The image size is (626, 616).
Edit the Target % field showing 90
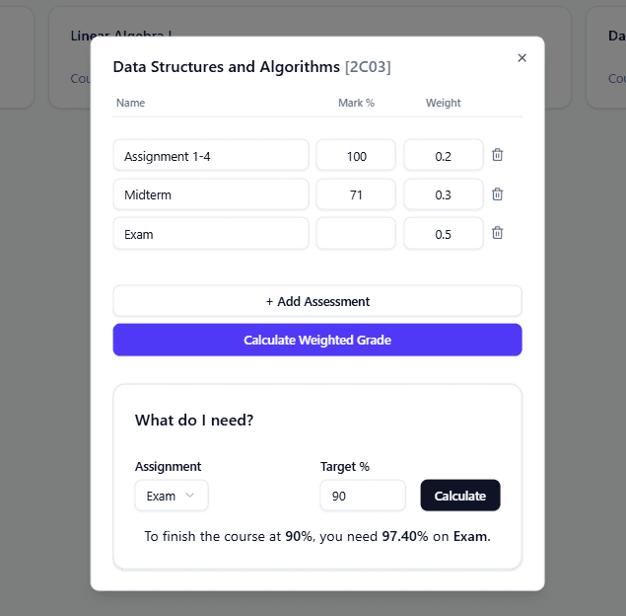(x=363, y=496)
